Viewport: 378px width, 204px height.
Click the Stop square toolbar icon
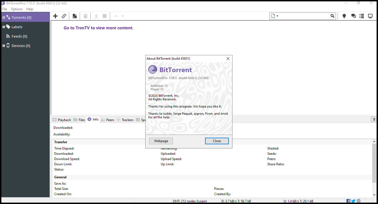pyautogui.click(x=105, y=16)
